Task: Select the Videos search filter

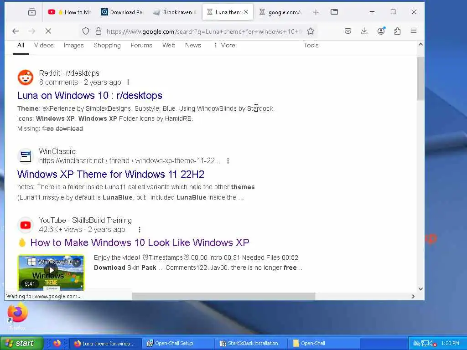Action: [x=44, y=45]
